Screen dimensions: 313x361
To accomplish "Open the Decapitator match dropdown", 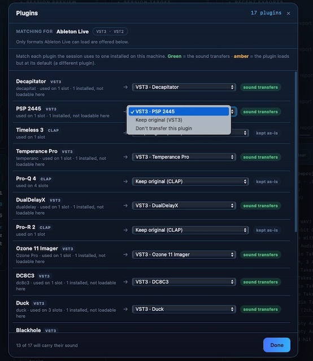I will 184,87.
